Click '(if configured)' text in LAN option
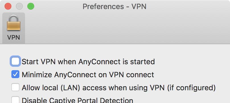Image resolution: width=230 pixels, height=103 pixels. pyautogui.click(x=191, y=88)
